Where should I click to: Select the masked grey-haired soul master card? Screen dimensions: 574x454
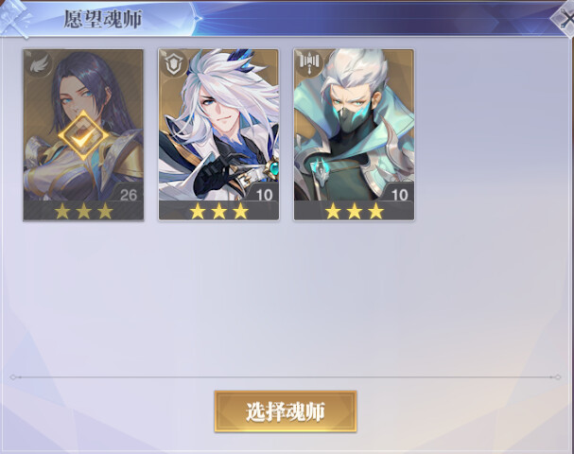point(354,135)
